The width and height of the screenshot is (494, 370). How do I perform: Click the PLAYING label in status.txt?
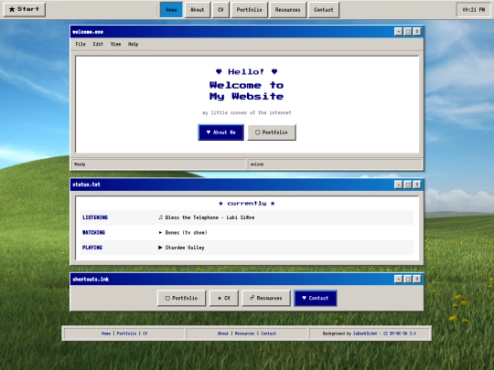pyautogui.click(x=92, y=248)
